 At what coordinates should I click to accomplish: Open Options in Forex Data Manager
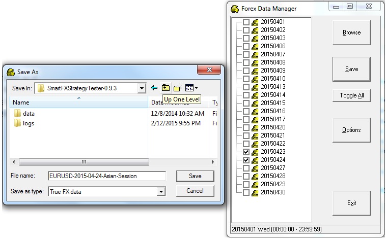[x=351, y=130]
